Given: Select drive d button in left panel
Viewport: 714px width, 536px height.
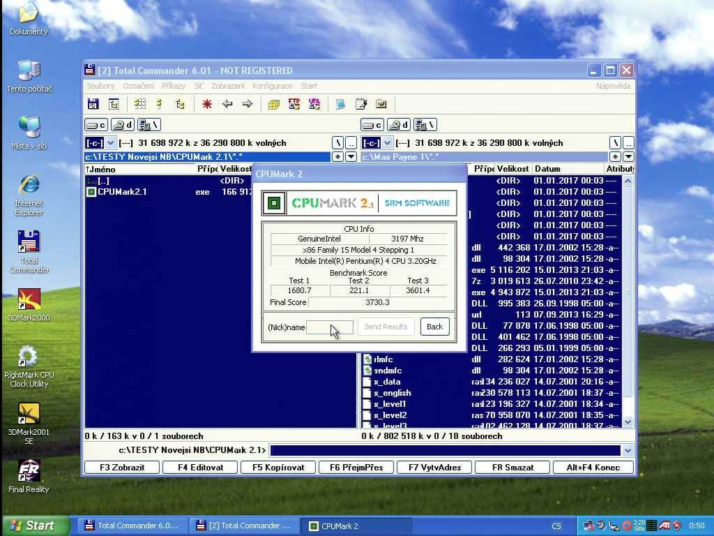Looking at the screenshot, I should click(123, 124).
